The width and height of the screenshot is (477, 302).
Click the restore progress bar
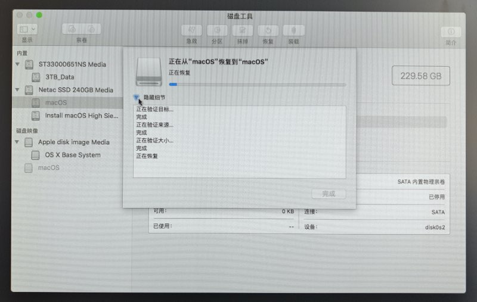(258, 85)
